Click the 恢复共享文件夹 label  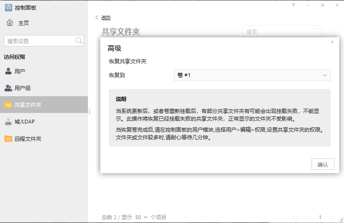[x=128, y=61]
